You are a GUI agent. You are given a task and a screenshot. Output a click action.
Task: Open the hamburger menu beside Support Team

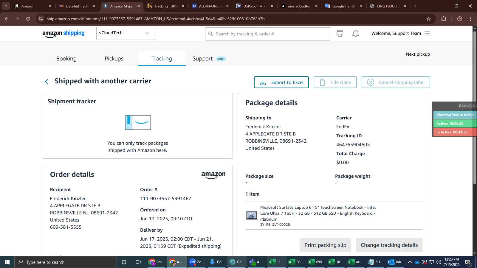[427, 33]
